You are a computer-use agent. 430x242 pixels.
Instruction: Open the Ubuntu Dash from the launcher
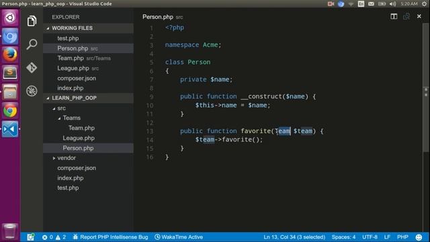pos(10,18)
